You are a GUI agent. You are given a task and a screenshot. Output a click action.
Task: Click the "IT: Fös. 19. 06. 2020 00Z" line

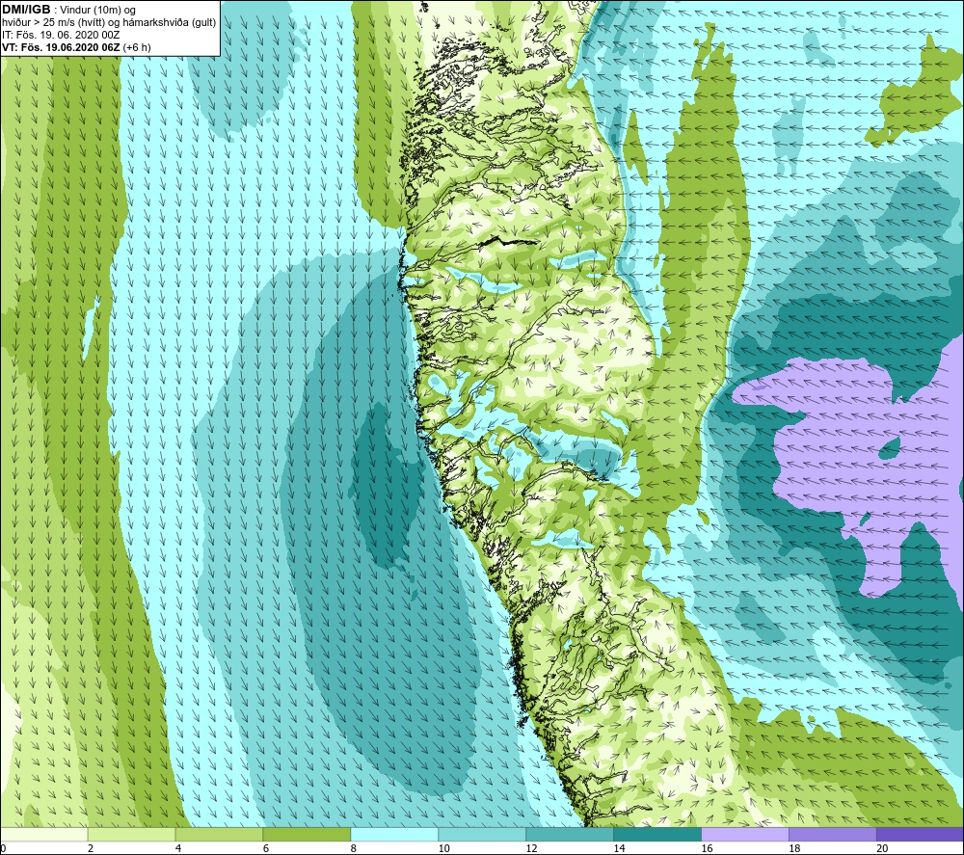(61, 35)
